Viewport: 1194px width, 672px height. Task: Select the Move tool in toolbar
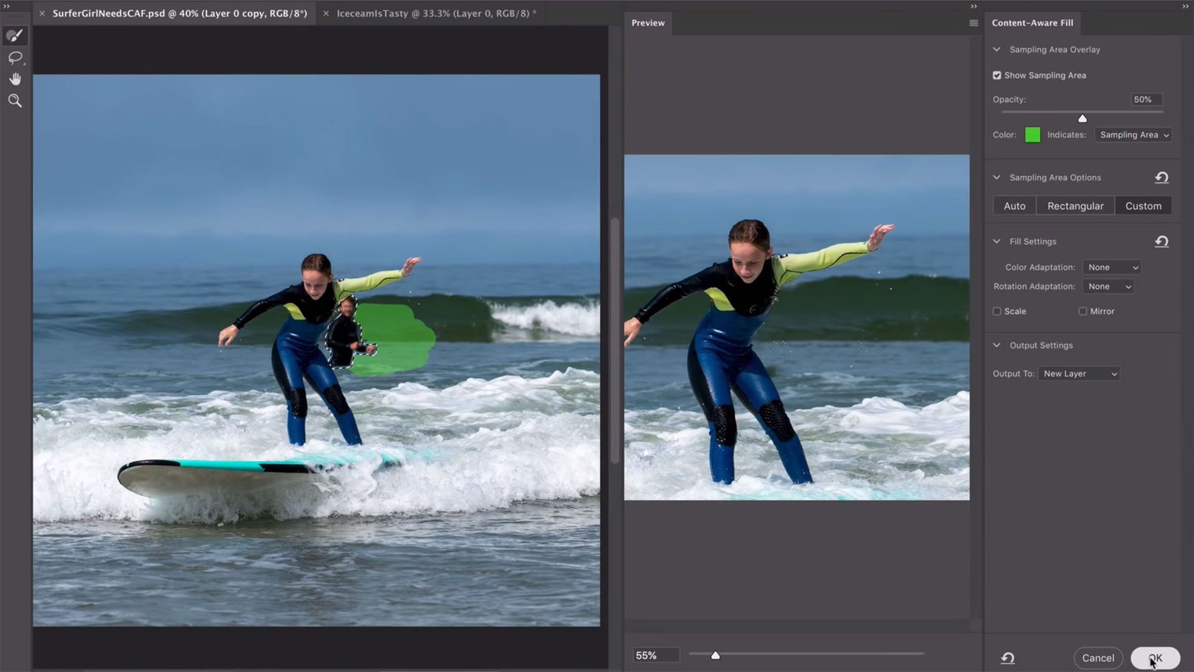click(15, 78)
